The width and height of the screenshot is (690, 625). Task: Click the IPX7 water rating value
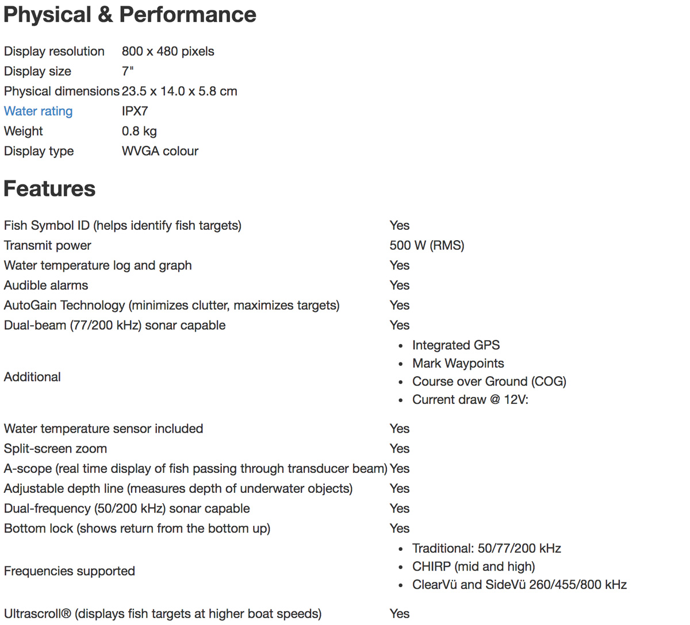[x=135, y=111]
